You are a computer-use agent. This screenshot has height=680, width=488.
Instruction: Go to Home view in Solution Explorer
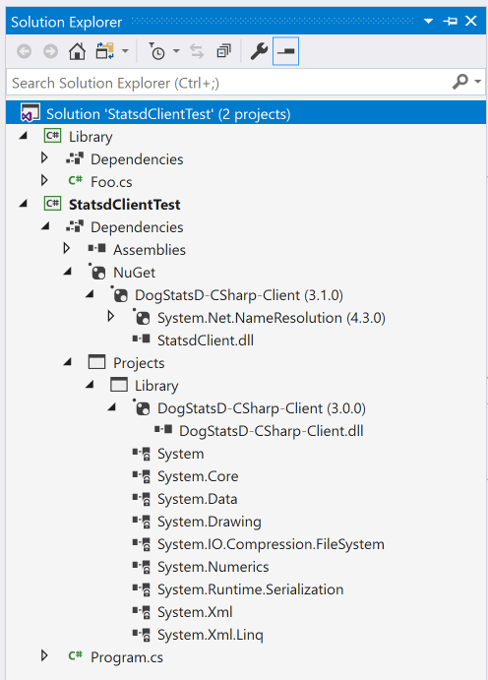[77, 51]
